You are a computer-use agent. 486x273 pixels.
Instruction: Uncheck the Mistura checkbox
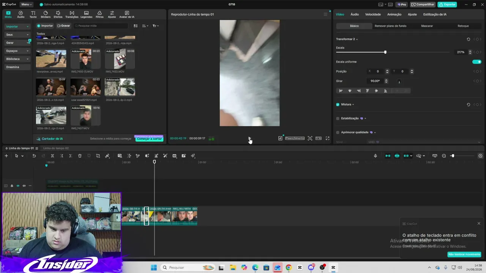[x=338, y=104]
